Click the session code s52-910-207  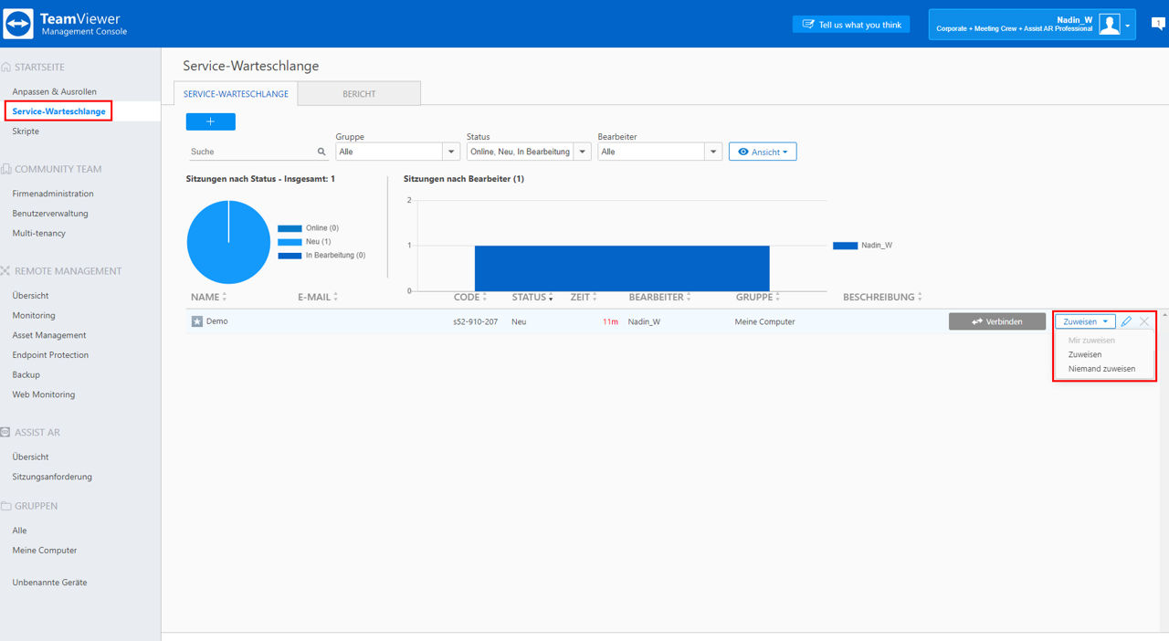coord(476,322)
